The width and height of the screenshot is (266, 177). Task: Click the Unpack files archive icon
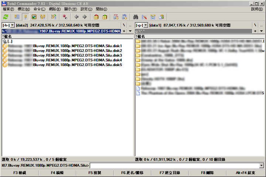(x=105, y=17)
